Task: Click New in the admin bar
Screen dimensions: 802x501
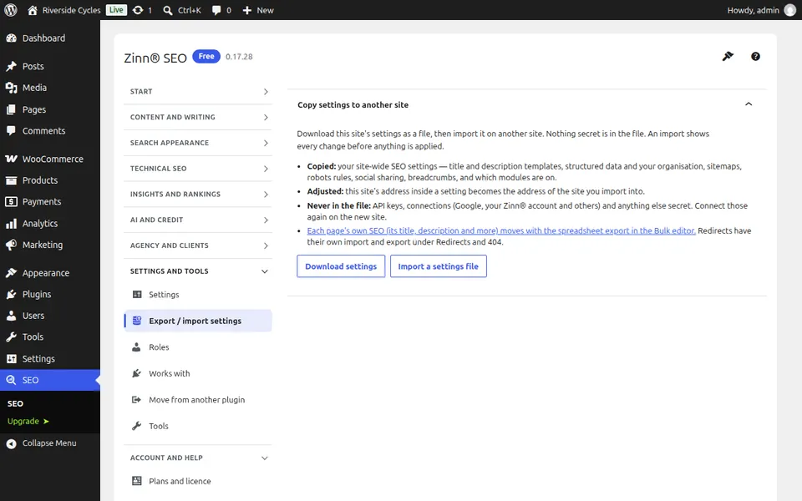Action: [x=258, y=10]
